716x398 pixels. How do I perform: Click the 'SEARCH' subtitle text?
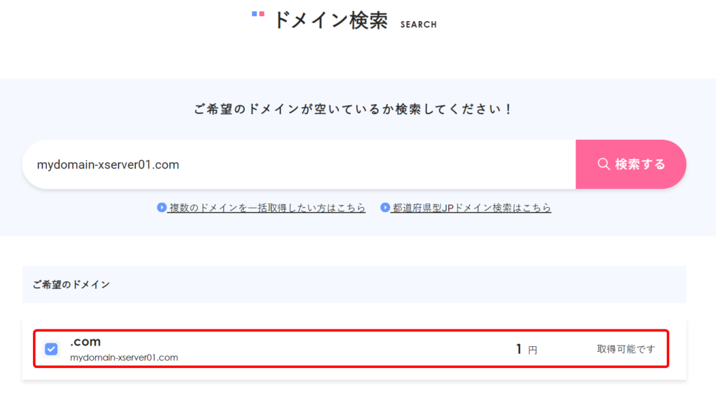click(419, 24)
